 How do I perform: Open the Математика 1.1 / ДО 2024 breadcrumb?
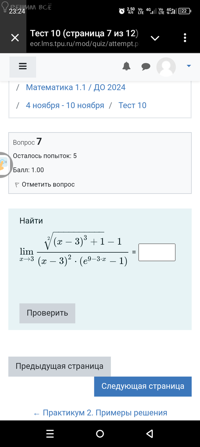tap(76, 88)
